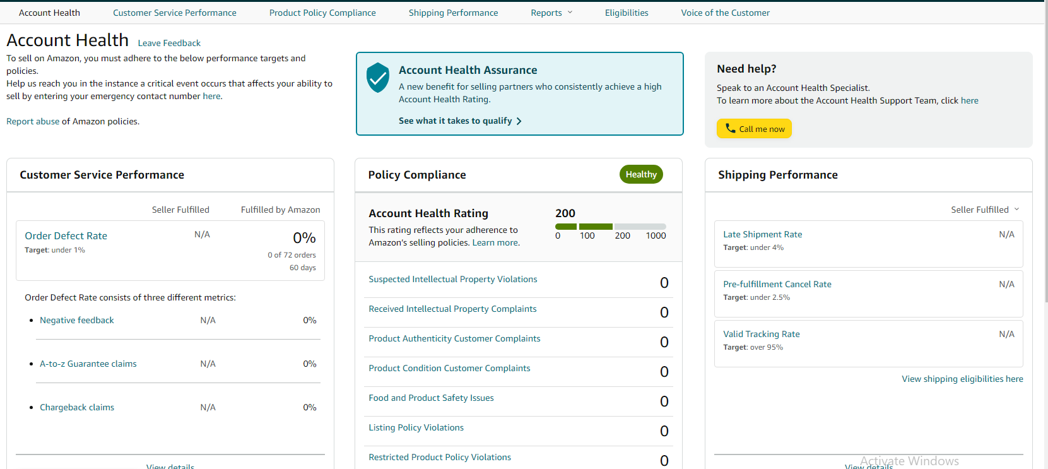Click the Fulfilled by Amazon column header
Image resolution: width=1048 pixels, height=469 pixels.
pos(280,210)
